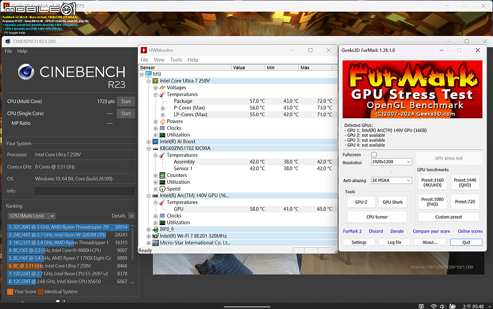This screenshot has width=493, height=309.
Task: Click the CPU Temperatures thermometer icon
Action: [x=162, y=95]
